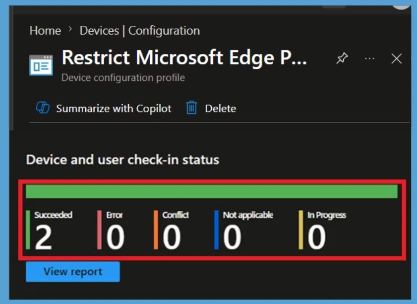
Task: Click the green check-in status bar
Action: [x=212, y=191]
